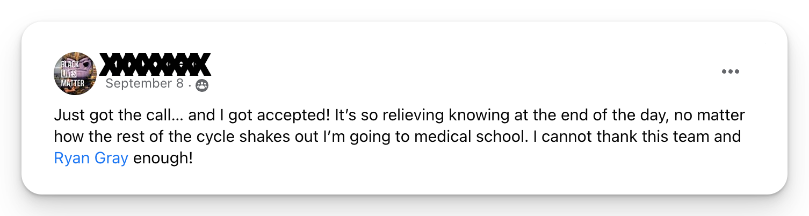This screenshot has height=216, width=809.
Task: Click the September 8 post timestamp
Action: click(x=145, y=84)
